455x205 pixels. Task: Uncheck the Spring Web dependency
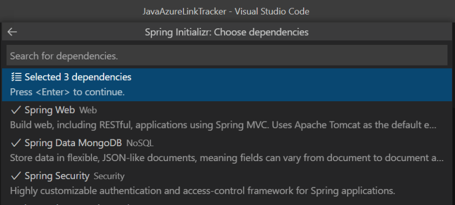[x=16, y=110]
